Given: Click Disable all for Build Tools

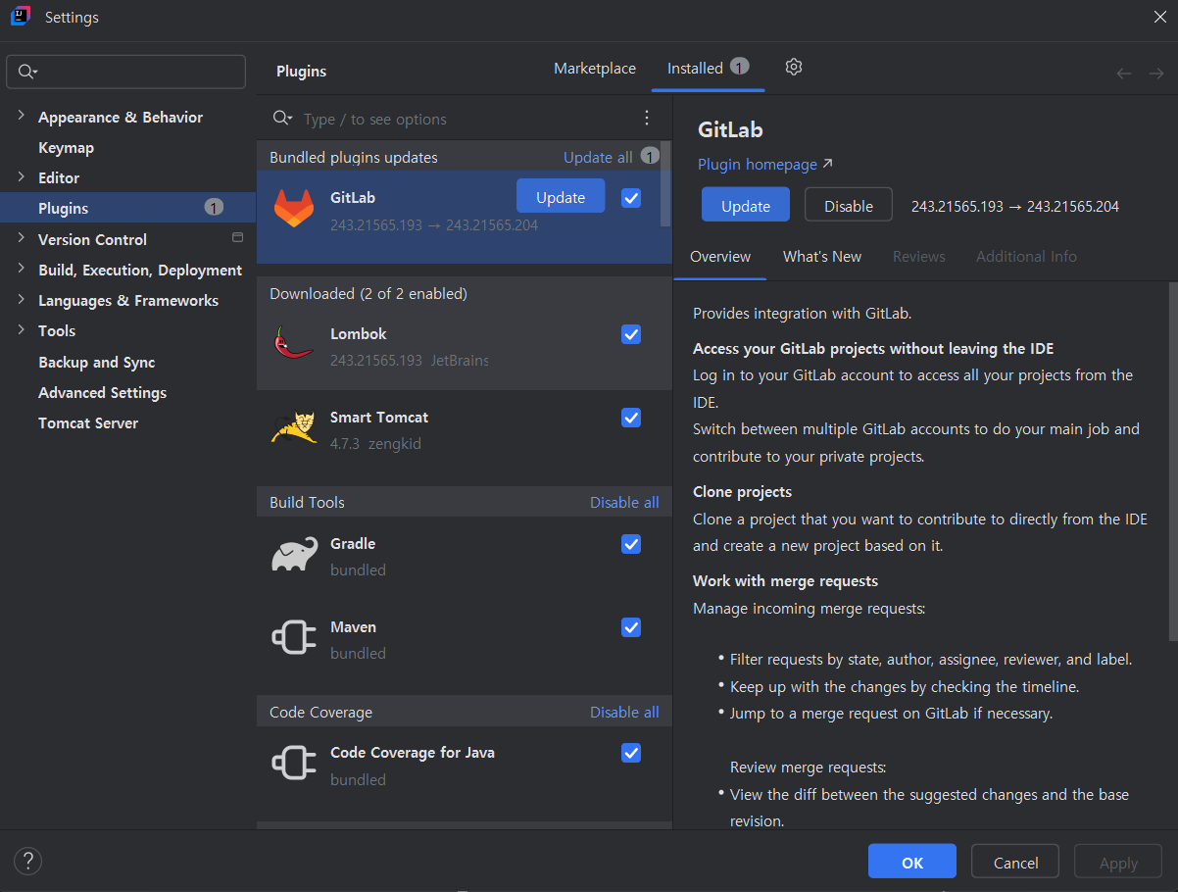Looking at the screenshot, I should click(x=624, y=502).
